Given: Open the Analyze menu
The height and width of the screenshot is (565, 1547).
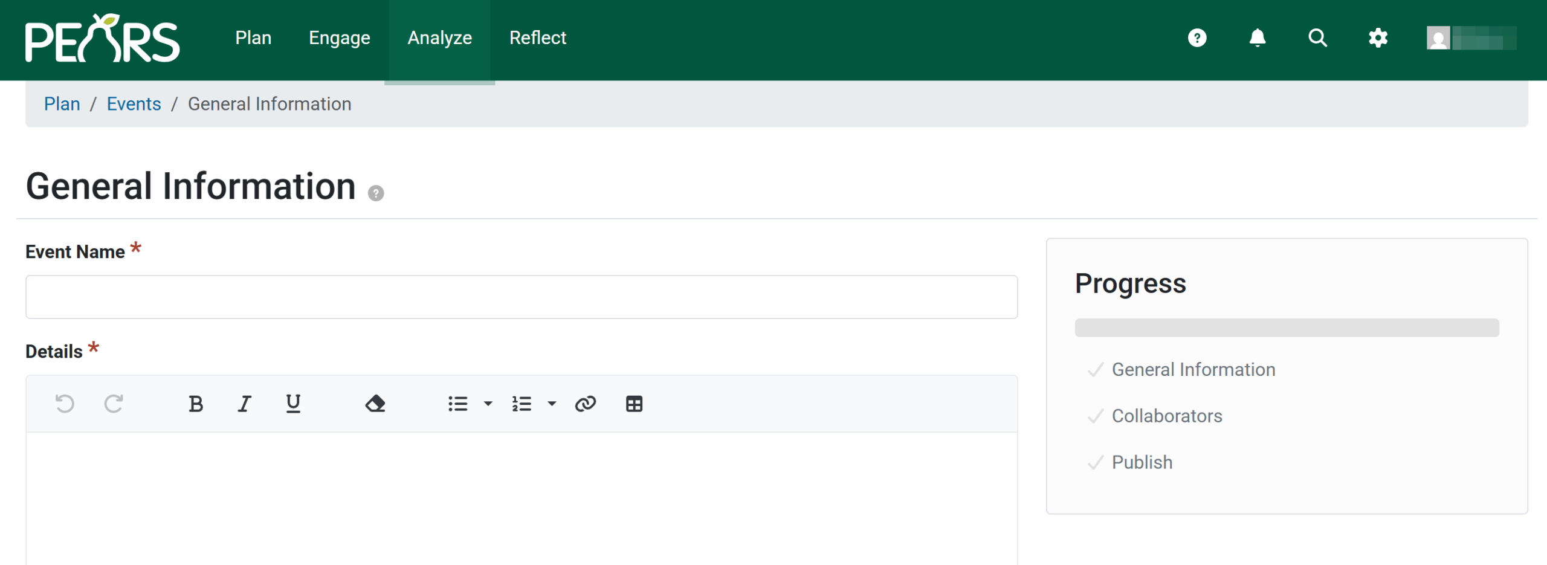Looking at the screenshot, I should [x=439, y=38].
